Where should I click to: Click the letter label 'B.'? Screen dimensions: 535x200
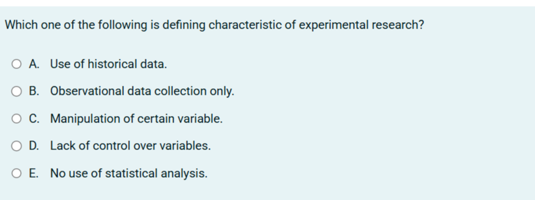click(x=34, y=91)
